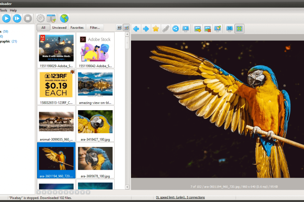Image resolution: width=304 pixels, height=202 pixels.
Task: Go to next image with right arrow
Action: click(146, 29)
